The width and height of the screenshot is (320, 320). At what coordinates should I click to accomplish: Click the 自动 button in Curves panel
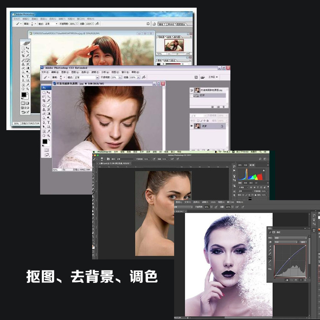[303, 242]
